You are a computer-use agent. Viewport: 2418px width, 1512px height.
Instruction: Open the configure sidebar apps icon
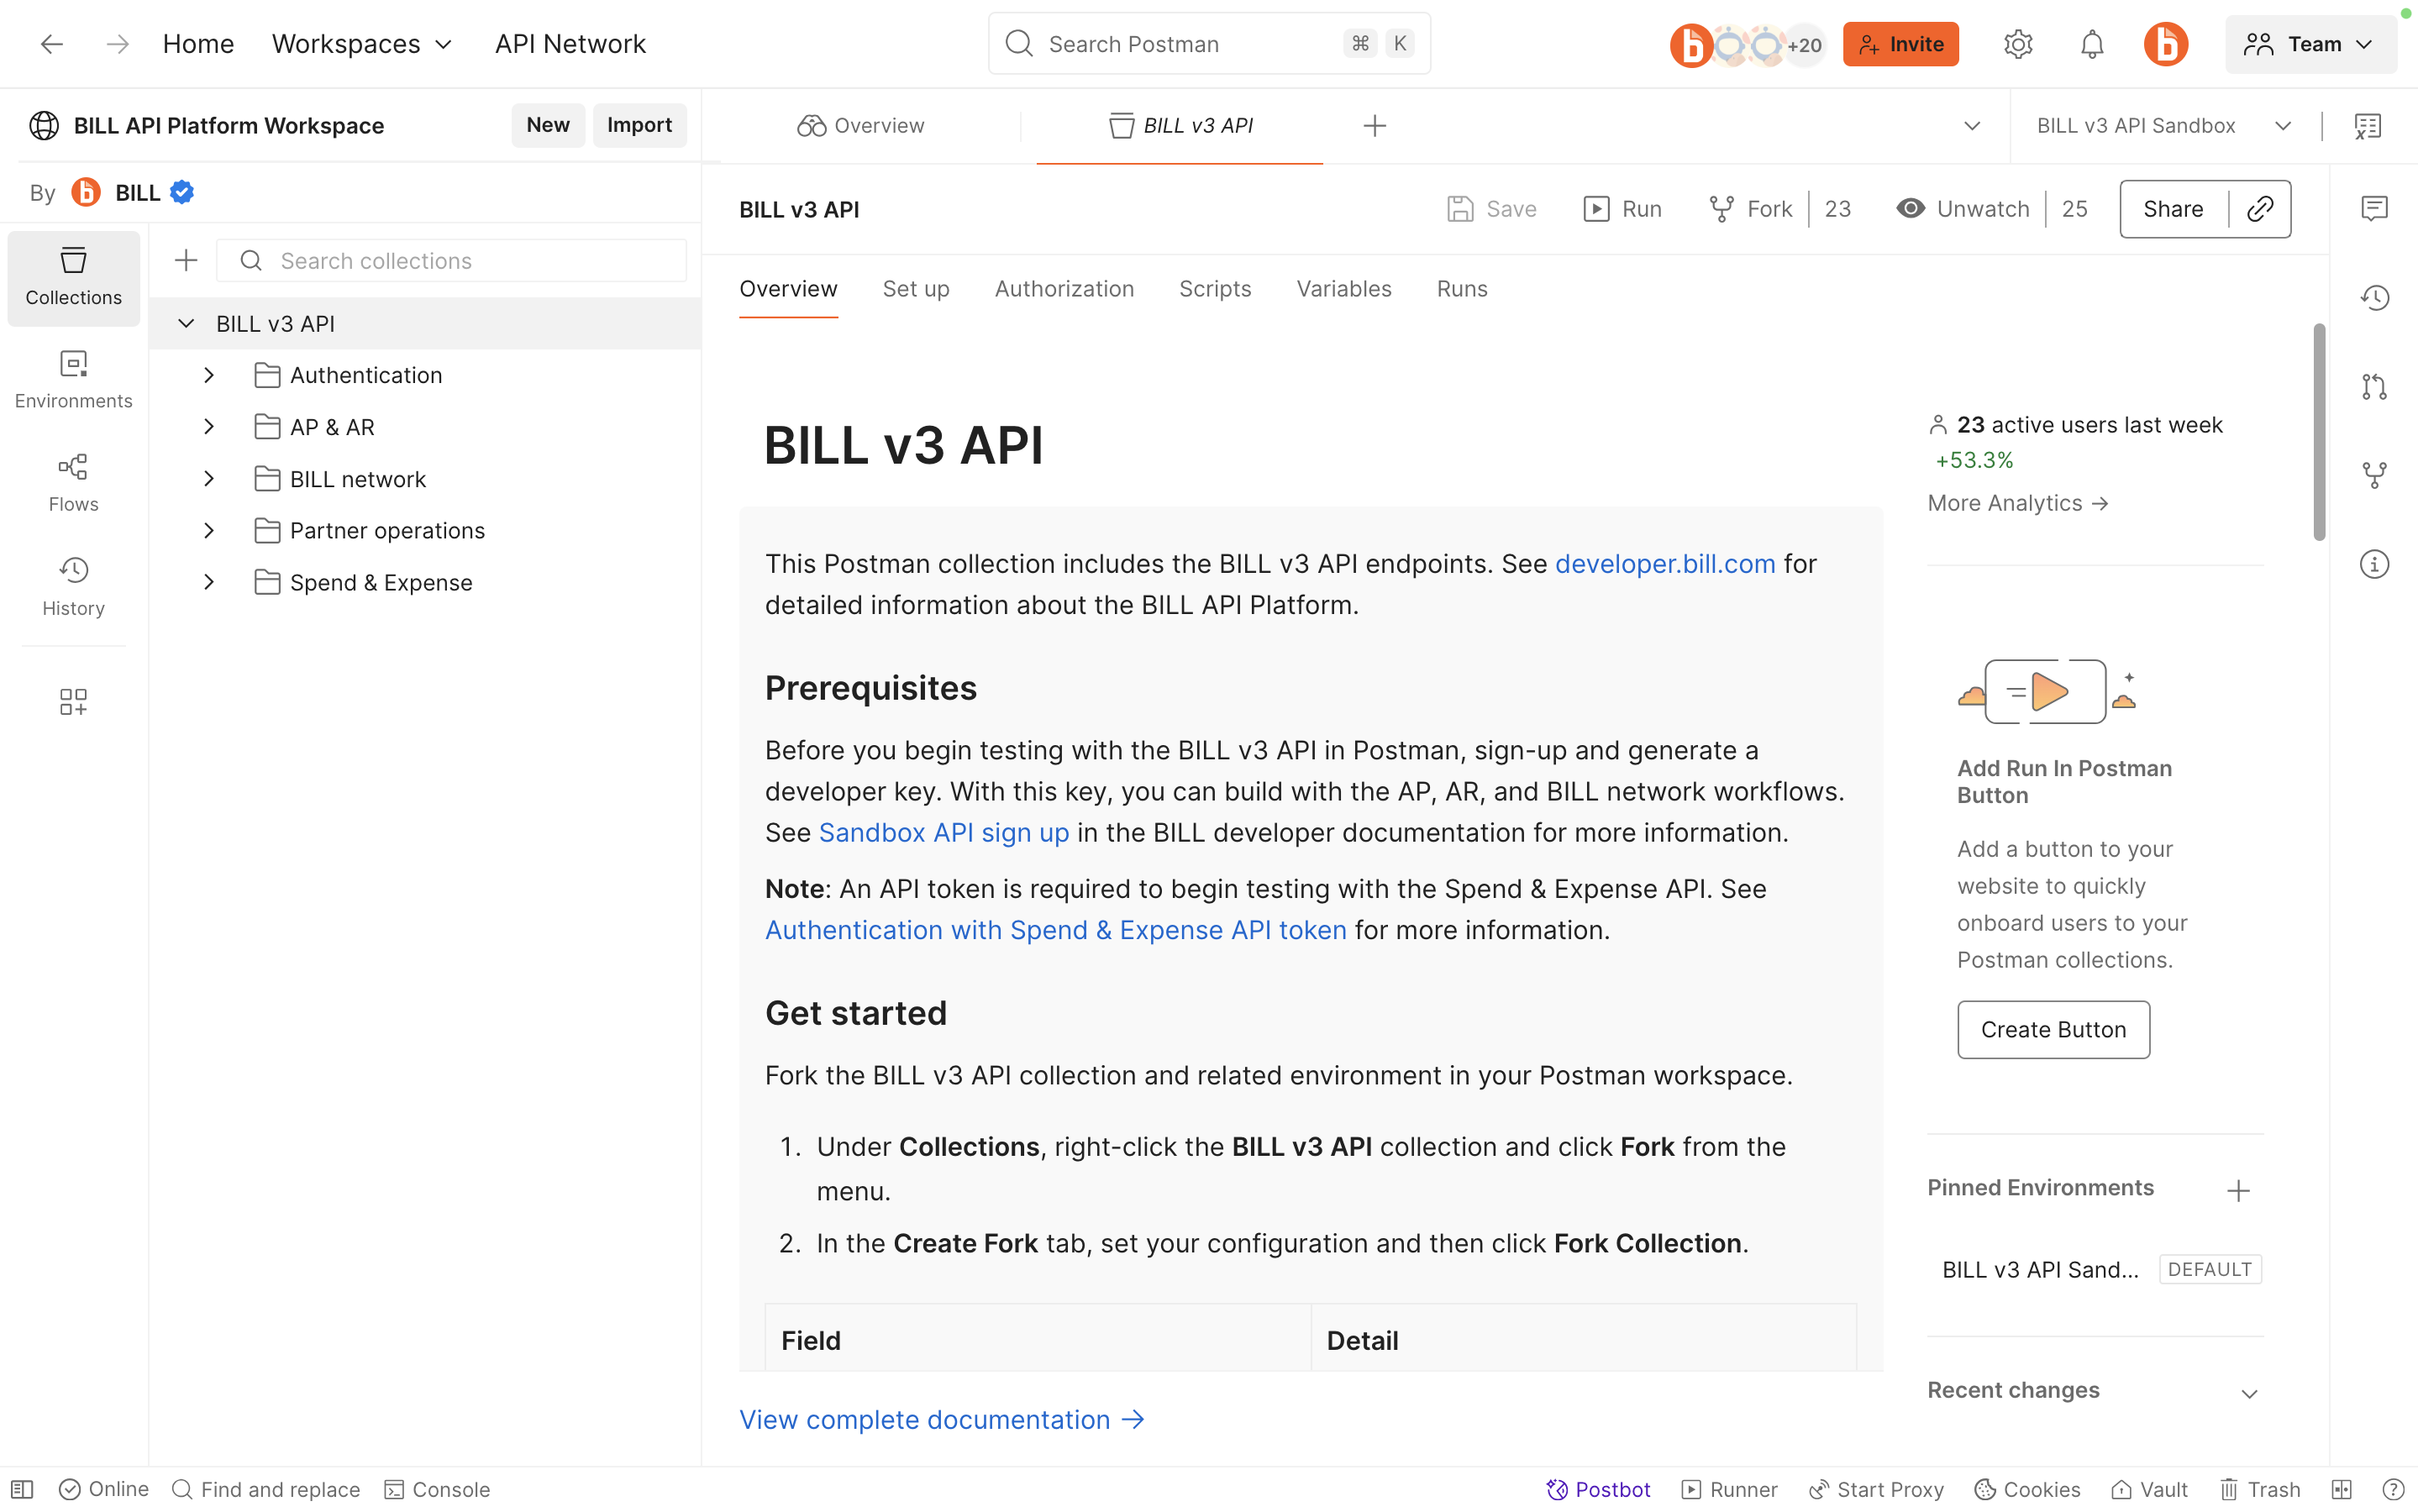pos(73,701)
